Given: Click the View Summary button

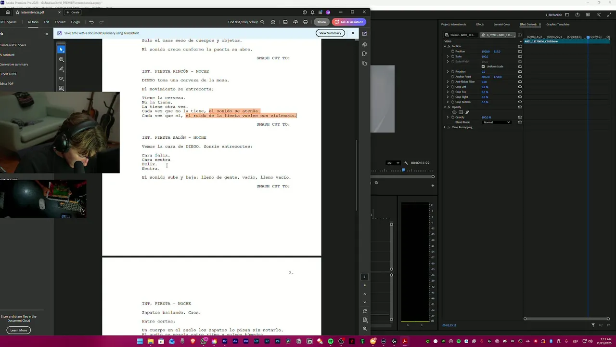Looking at the screenshot, I should click(330, 33).
